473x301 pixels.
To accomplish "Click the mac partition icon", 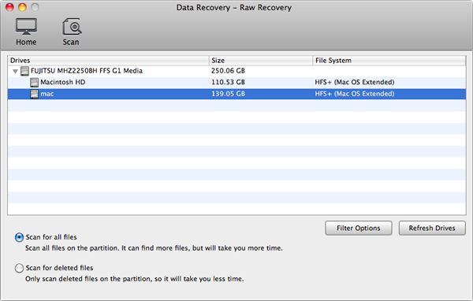I will click(x=35, y=94).
